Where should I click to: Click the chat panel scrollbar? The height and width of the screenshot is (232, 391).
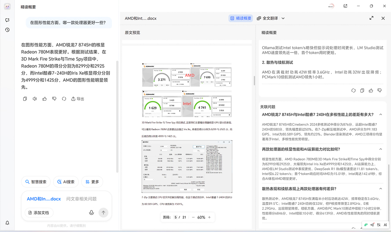pos(117,117)
